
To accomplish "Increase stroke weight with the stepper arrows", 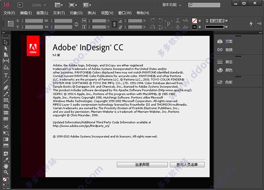I will (207, 20).
